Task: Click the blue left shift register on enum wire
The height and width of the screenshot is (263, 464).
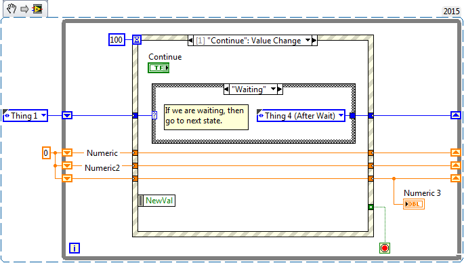Action: pos(67,115)
